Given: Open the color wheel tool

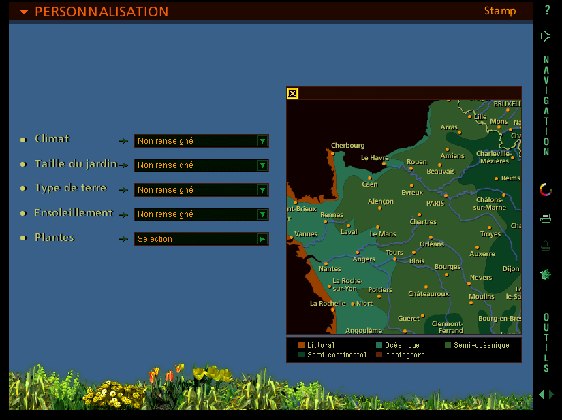Looking at the screenshot, I should pos(546,190).
